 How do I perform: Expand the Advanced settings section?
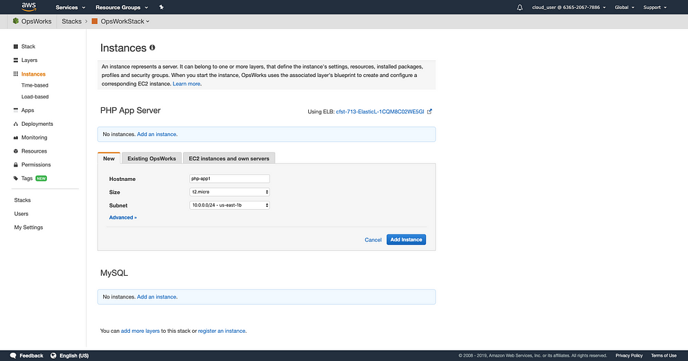(123, 217)
